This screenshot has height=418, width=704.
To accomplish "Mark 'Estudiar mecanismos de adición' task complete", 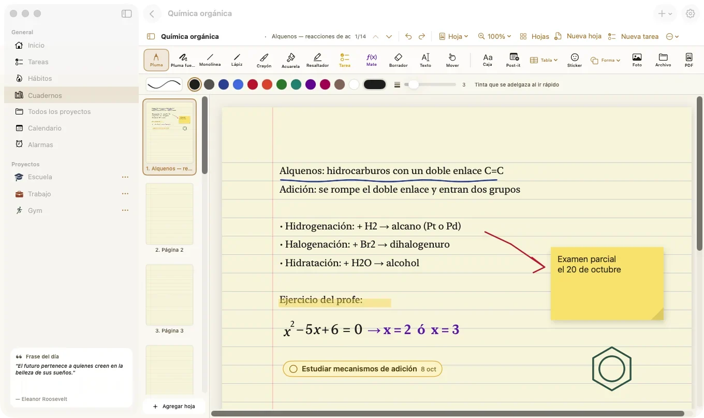I will (x=294, y=369).
